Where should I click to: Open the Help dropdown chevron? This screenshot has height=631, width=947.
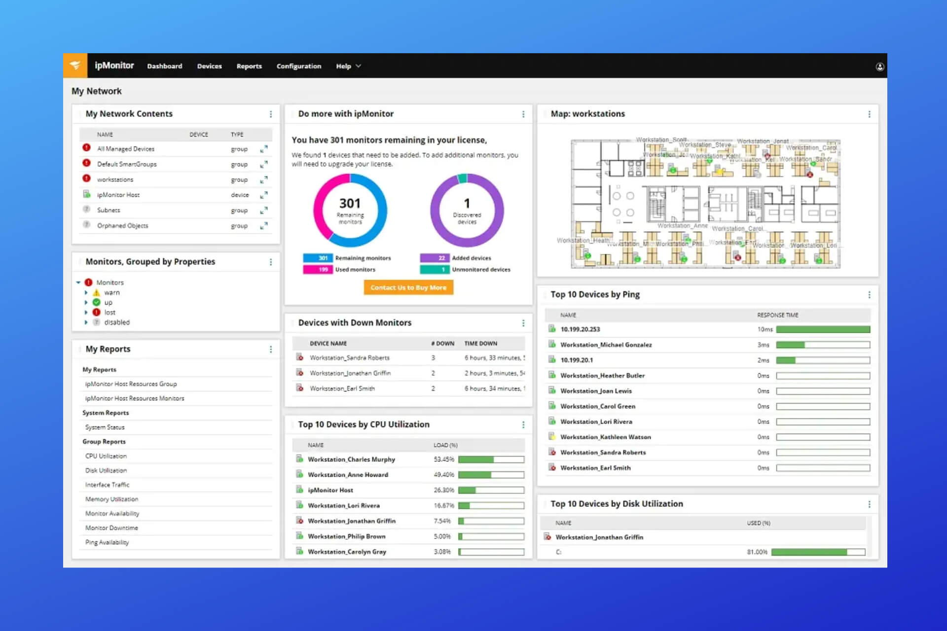click(x=359, y=66)
